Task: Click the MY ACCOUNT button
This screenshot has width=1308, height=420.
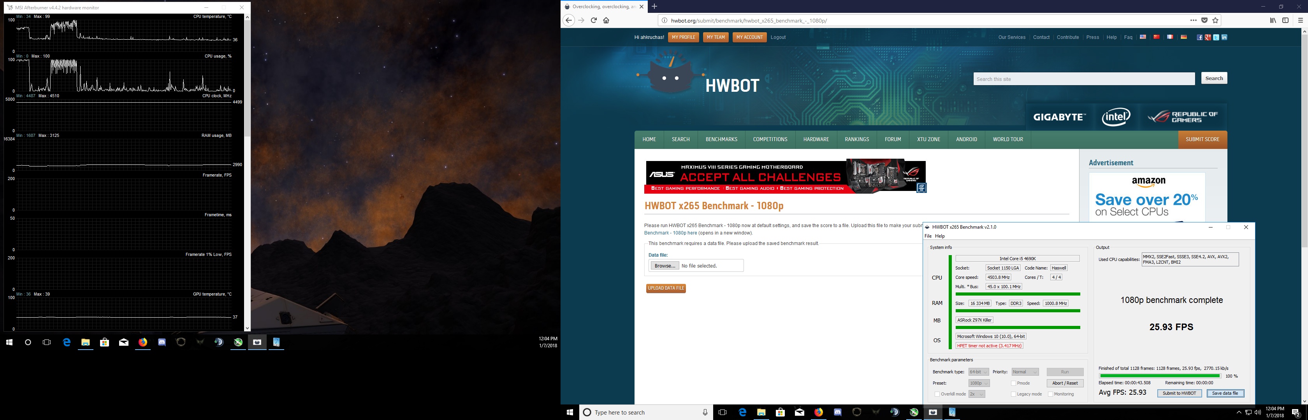Action: pyautogui.click(x=749, y=37)
